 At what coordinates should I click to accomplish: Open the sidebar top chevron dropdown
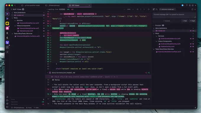pos(7,9)
